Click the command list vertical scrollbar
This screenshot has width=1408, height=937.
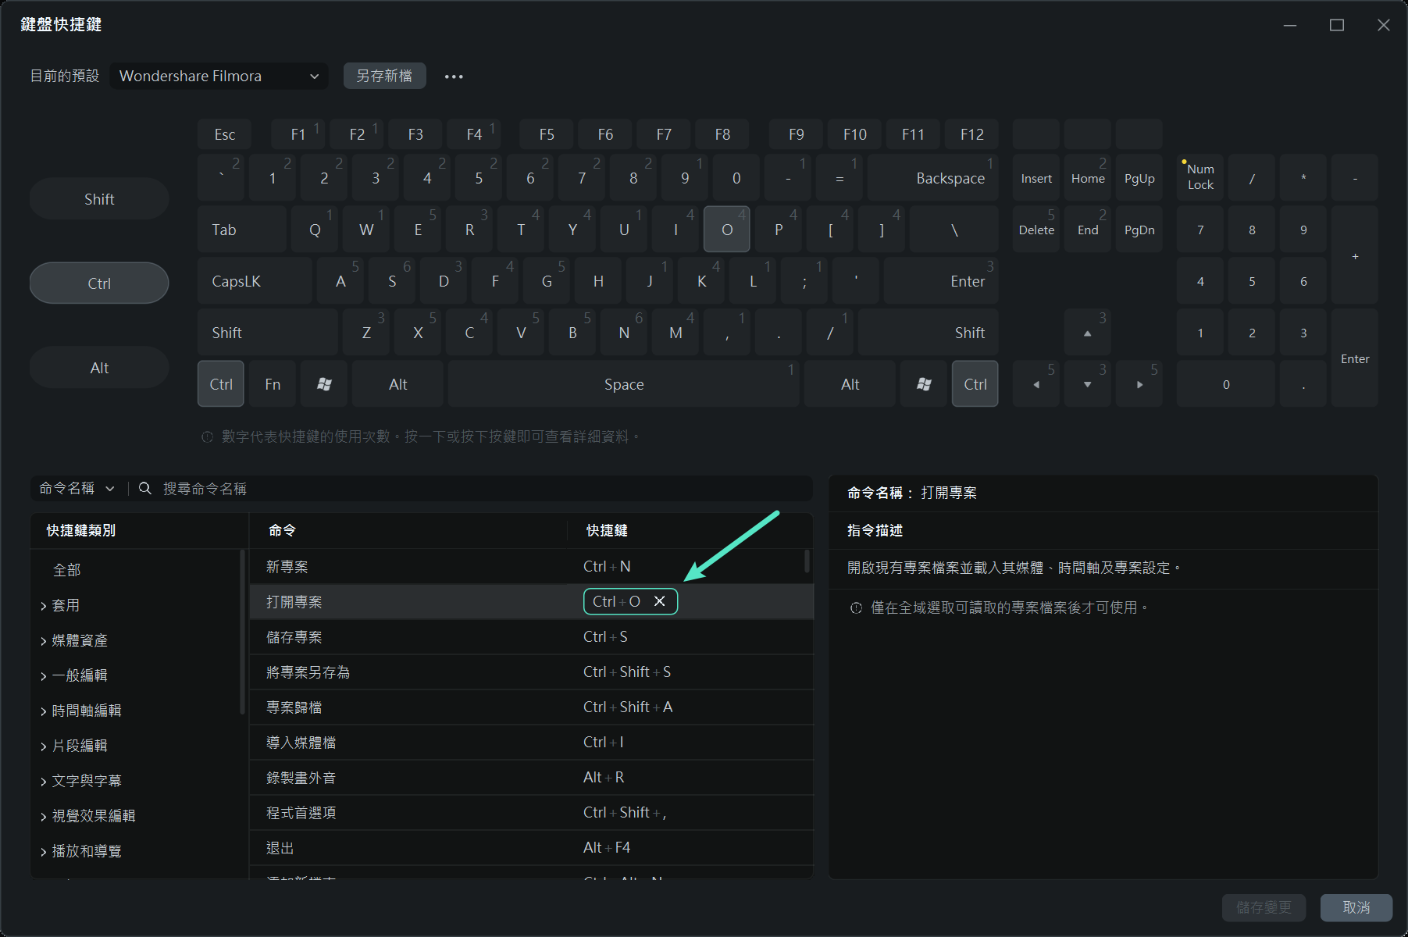[807, 561]
